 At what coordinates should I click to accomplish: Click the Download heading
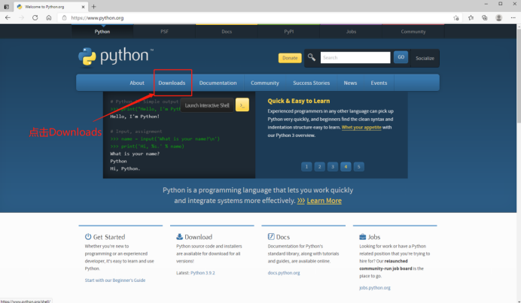click(x=198, y=237)
